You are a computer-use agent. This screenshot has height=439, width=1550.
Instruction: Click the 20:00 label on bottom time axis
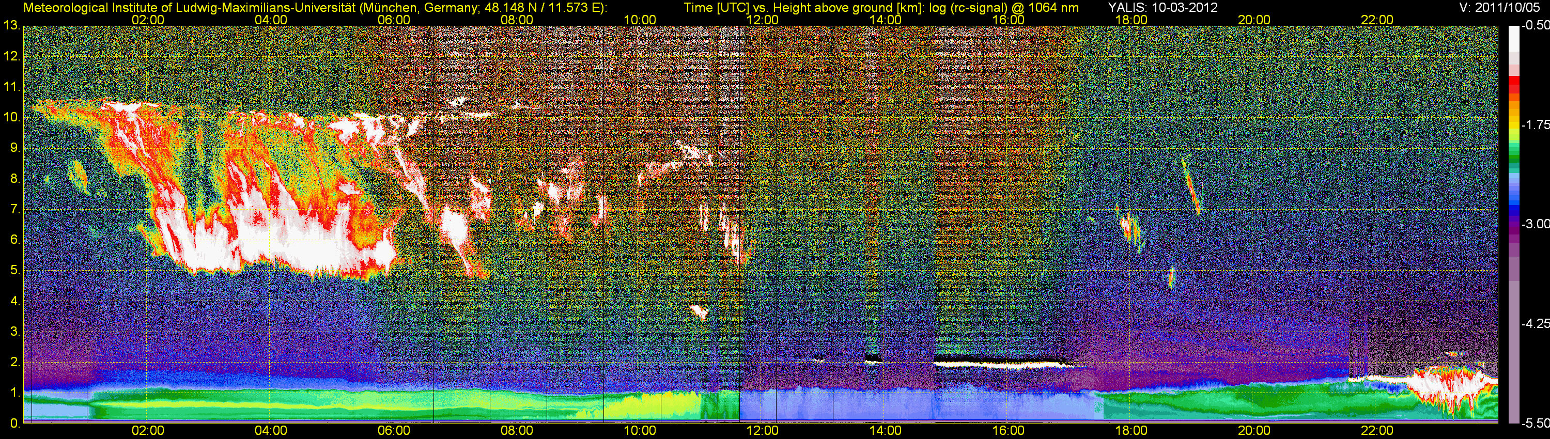pos(1254,431)
